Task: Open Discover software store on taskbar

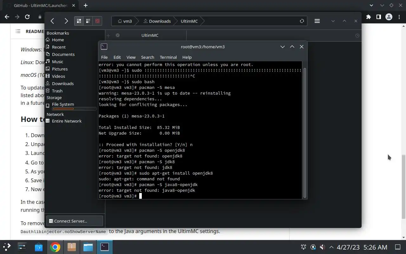Action: (x=39, y=247)
